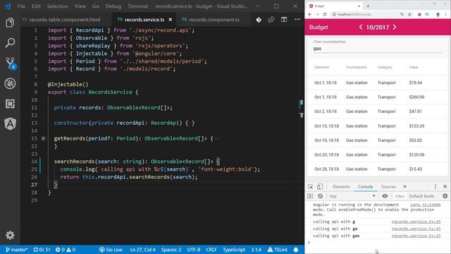Viewport: 451px width, 254px height.
Task: Open the DevTools customize menu (three dots)
Action: click(x=435, y=186)
